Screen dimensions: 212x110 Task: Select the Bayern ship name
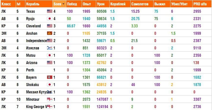31,77
